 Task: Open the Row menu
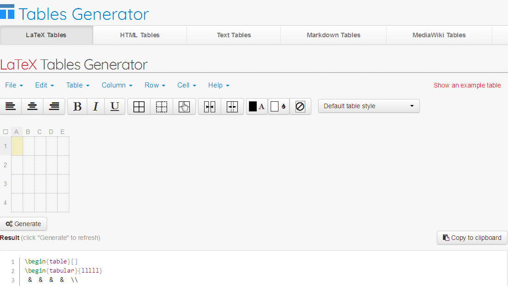click(x=155, y=85)
